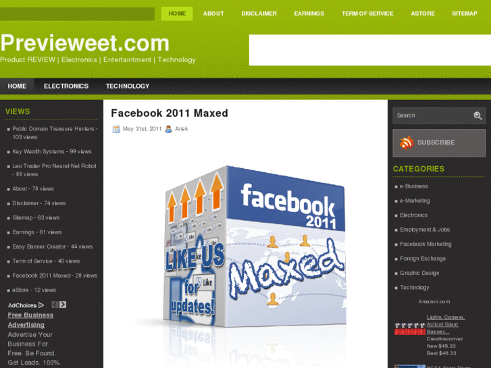The height and width of the screenshot is (368, 491).
Task: Click the search magnifier icon
Action: click(477, 115)
